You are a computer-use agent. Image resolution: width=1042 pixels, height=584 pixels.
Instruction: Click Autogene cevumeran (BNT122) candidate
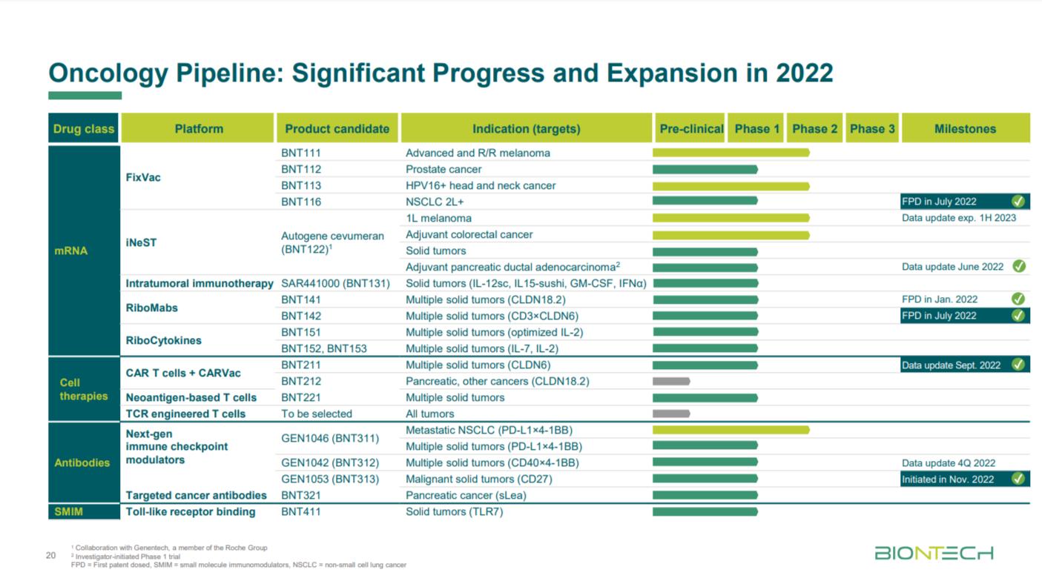[332, 242]
